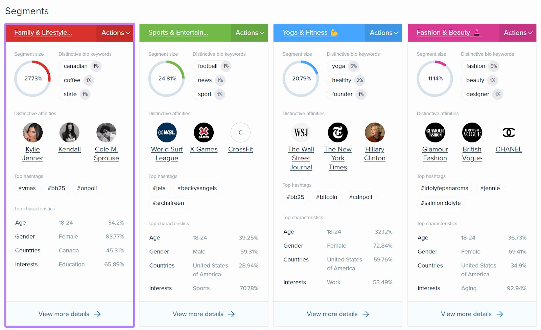Open The Wall Street Journal affinity logo
The image size is (541, 330).
point(301,132)
